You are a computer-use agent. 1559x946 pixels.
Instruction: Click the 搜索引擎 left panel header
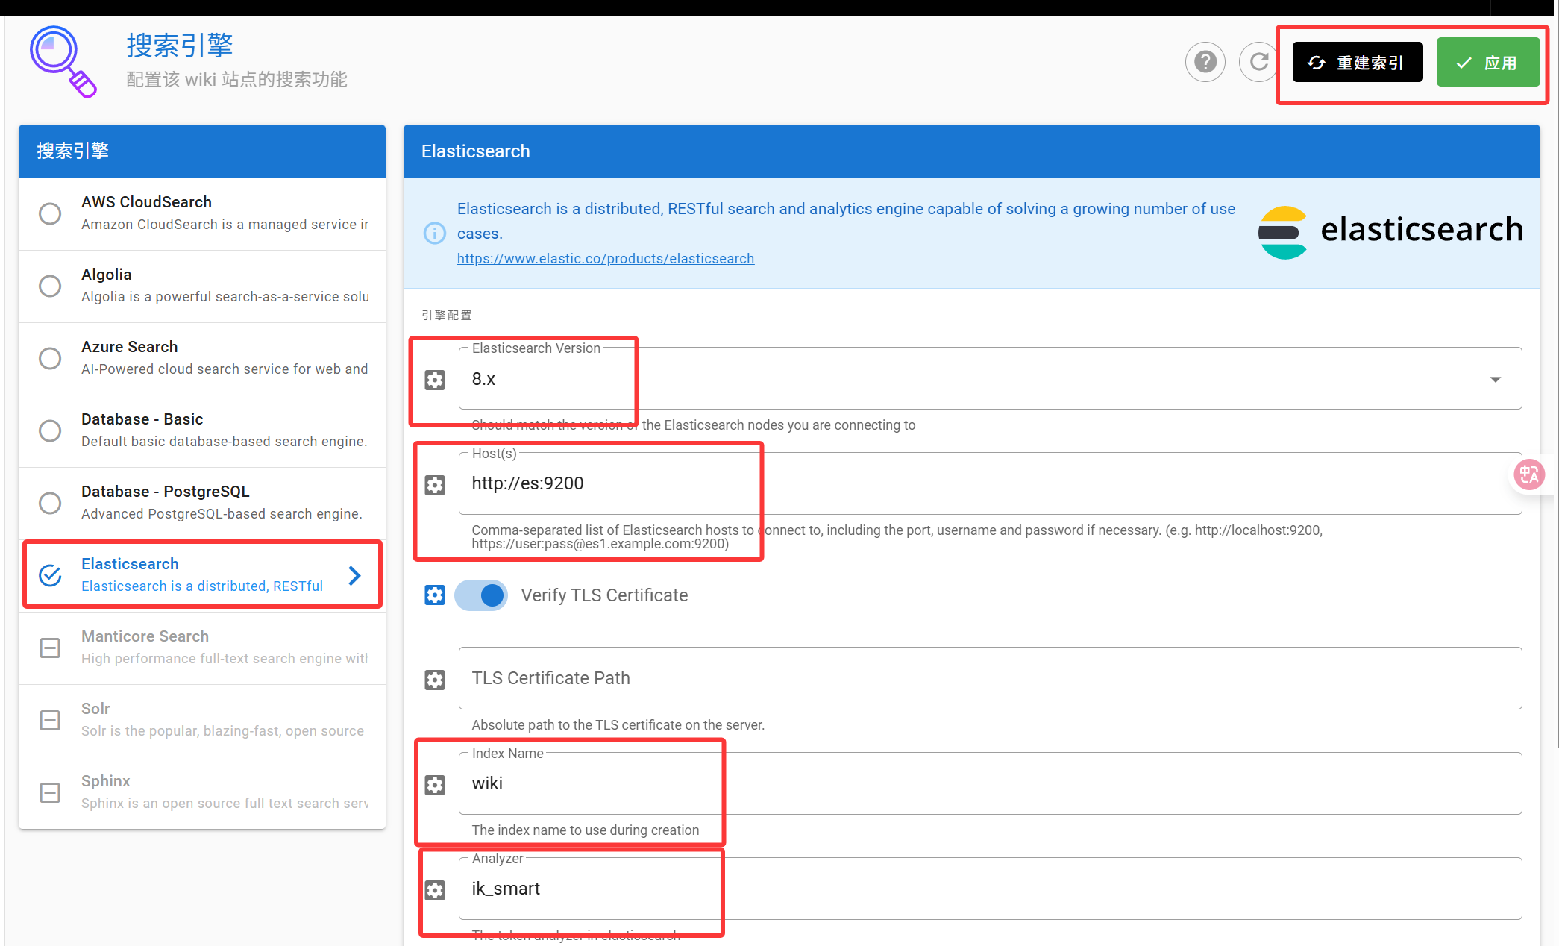(x=202, y=151)
